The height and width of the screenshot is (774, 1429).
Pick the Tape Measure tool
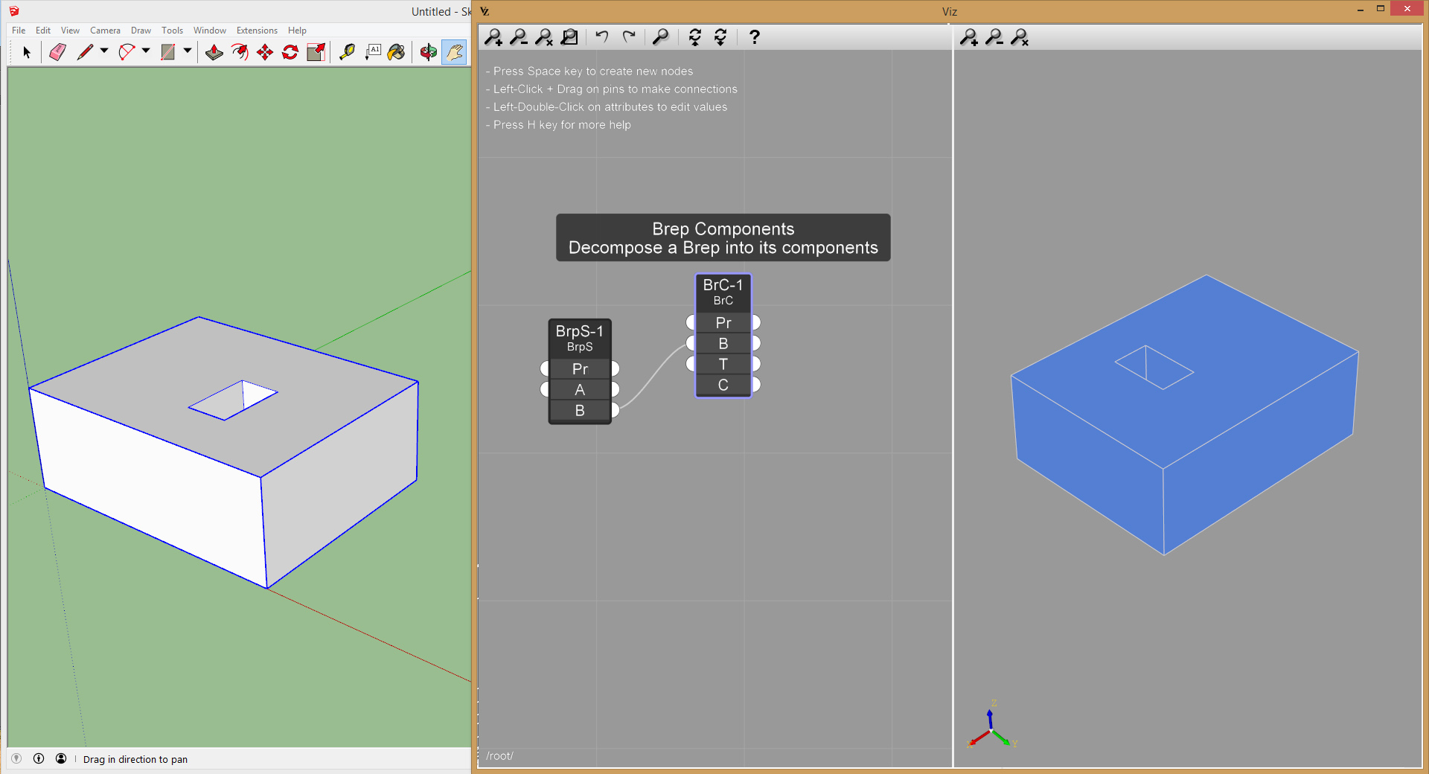click(x=347, y=52)
